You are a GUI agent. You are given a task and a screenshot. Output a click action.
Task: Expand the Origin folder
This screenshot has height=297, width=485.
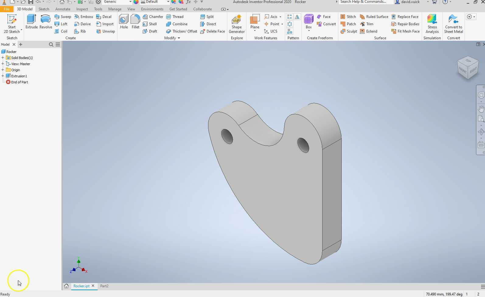[x=3, y=70]
